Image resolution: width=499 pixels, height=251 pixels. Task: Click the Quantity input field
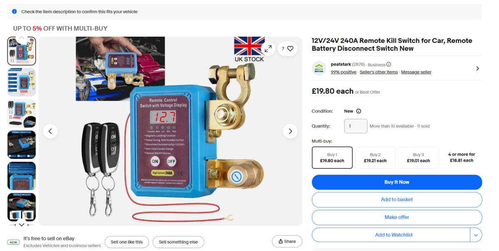click(356, 126)
